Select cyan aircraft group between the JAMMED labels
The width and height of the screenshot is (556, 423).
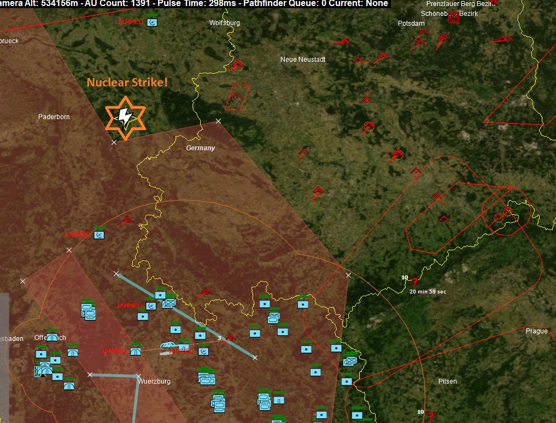click(x=168, y=346)
